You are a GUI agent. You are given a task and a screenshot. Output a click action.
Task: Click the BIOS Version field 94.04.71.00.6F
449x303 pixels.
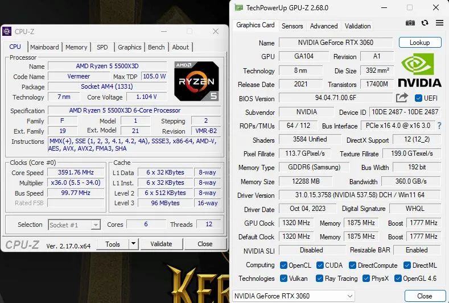pyautogui.click(x=336, y=98)
